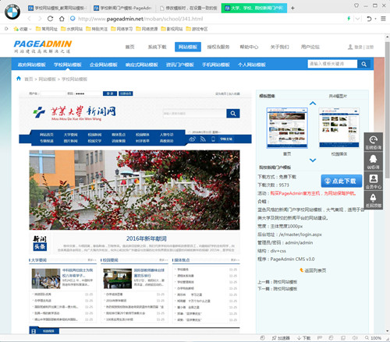
Task: Click the 100% zoom level in status bar
Action: pos(374,338)
